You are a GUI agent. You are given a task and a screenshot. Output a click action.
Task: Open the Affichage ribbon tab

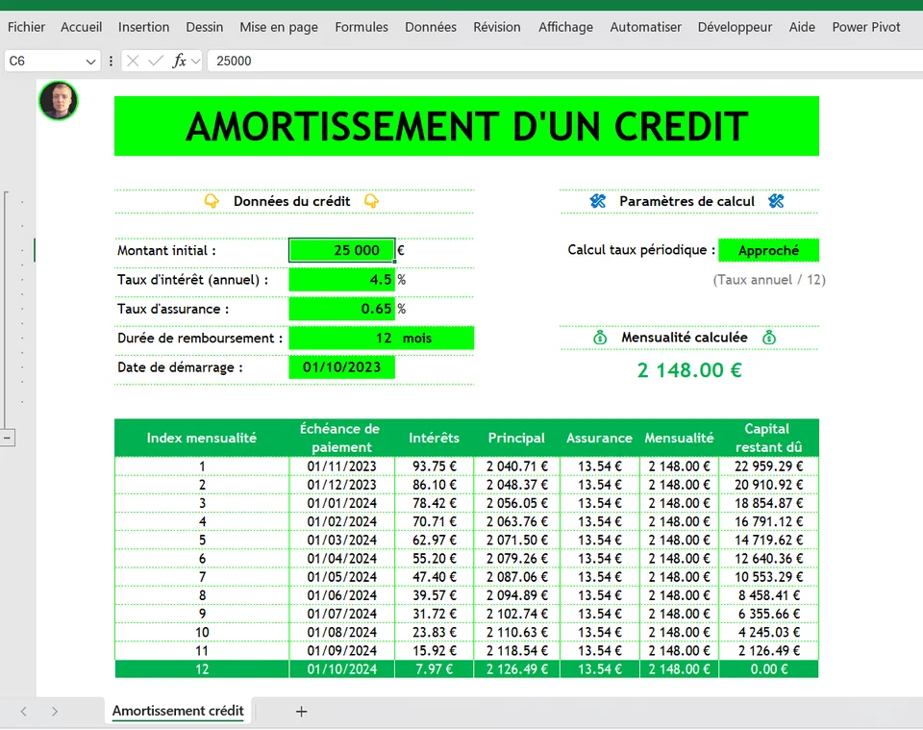pos(565,27)
